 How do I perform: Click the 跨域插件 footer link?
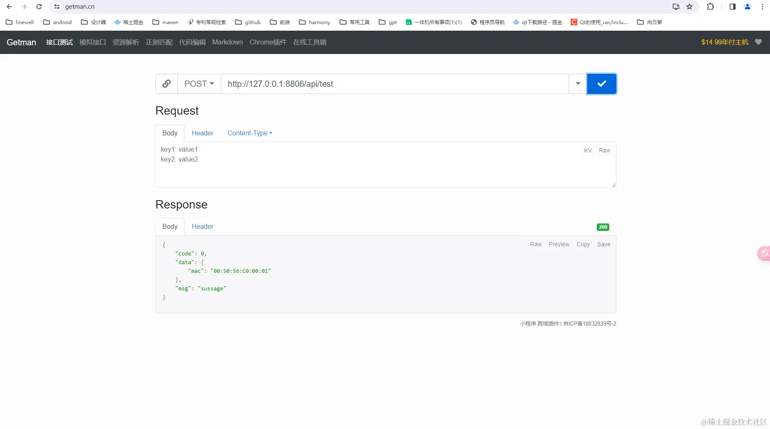point(548,324)
